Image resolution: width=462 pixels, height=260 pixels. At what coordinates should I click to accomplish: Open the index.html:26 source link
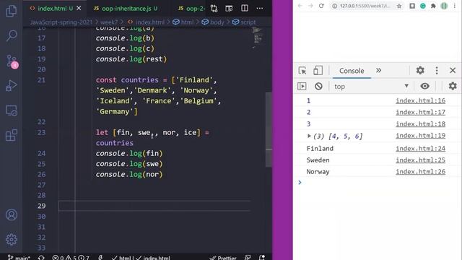420,172
